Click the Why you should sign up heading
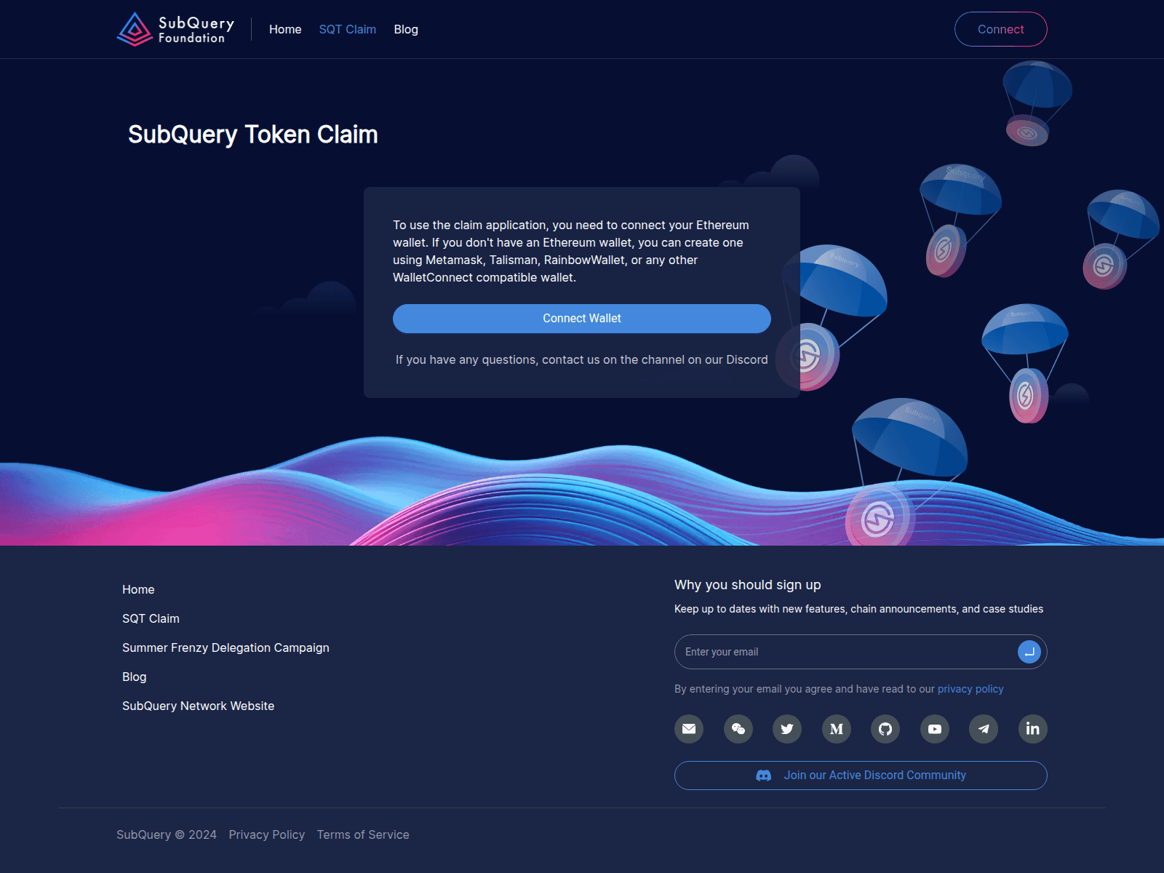The width and height of the screenshot is (1164, 873). (748, 585)
